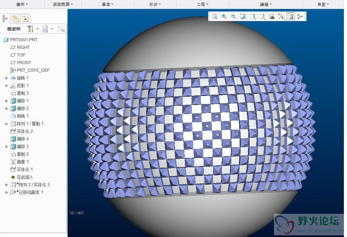Click the 镜像 1 mirror icon

tap(13, 162)
